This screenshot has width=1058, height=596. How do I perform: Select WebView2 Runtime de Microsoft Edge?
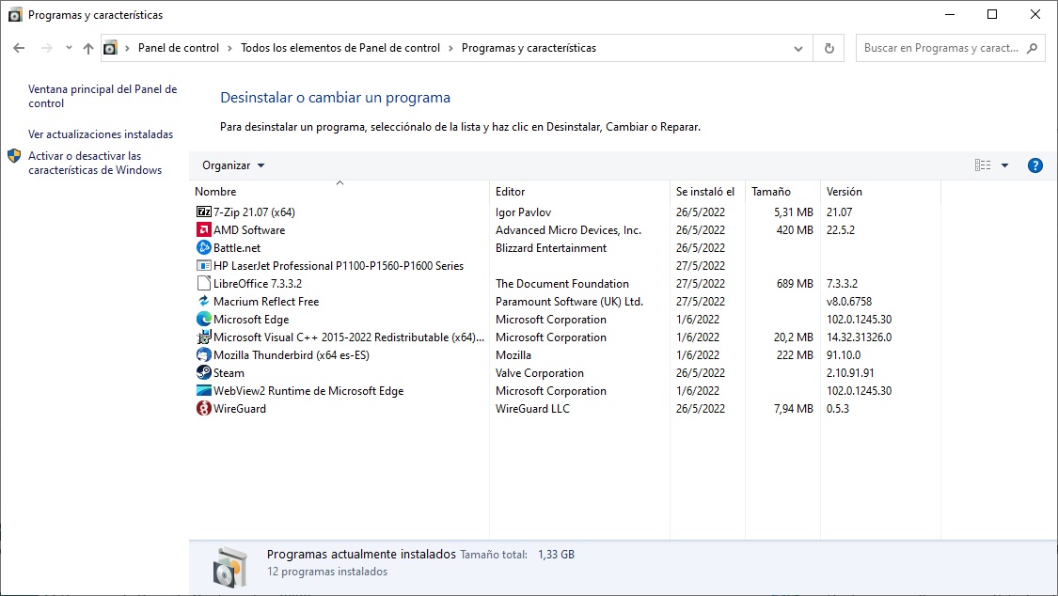coord(308,390)
